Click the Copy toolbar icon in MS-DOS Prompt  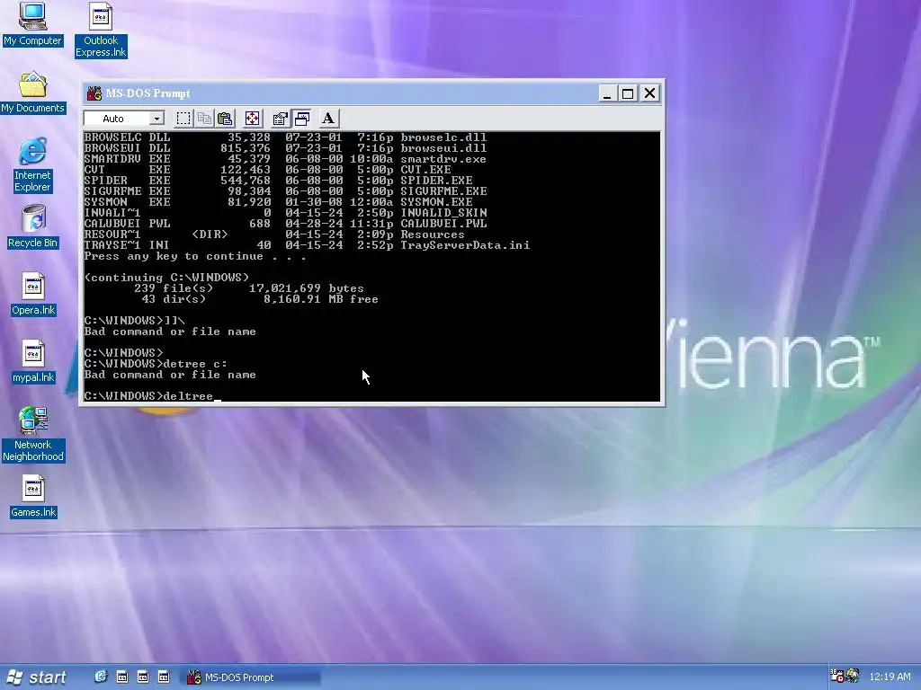204,119
